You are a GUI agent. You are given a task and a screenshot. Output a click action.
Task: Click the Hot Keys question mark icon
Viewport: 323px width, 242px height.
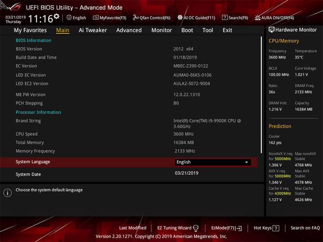coord(276,228)
